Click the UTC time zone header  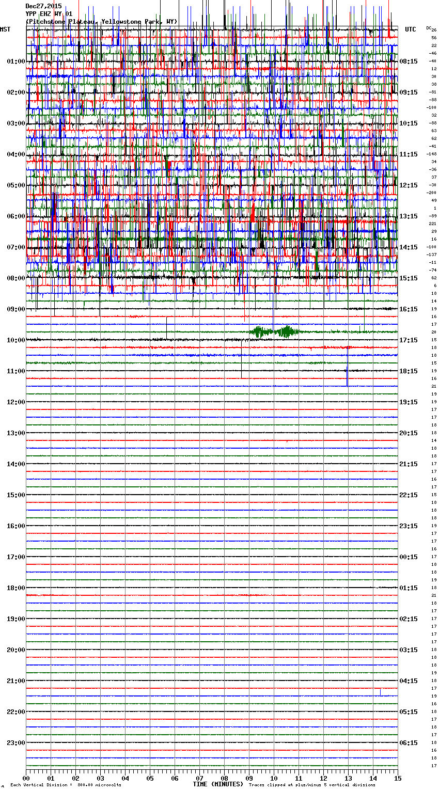tap(410, 29)
